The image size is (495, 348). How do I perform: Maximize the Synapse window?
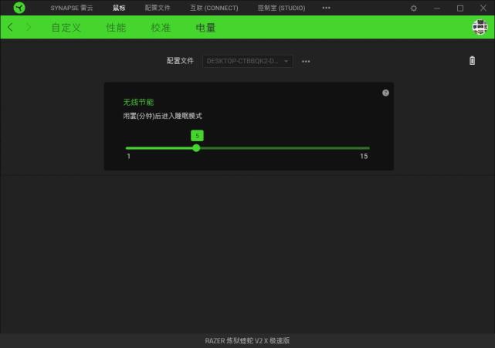coord(460,8)
